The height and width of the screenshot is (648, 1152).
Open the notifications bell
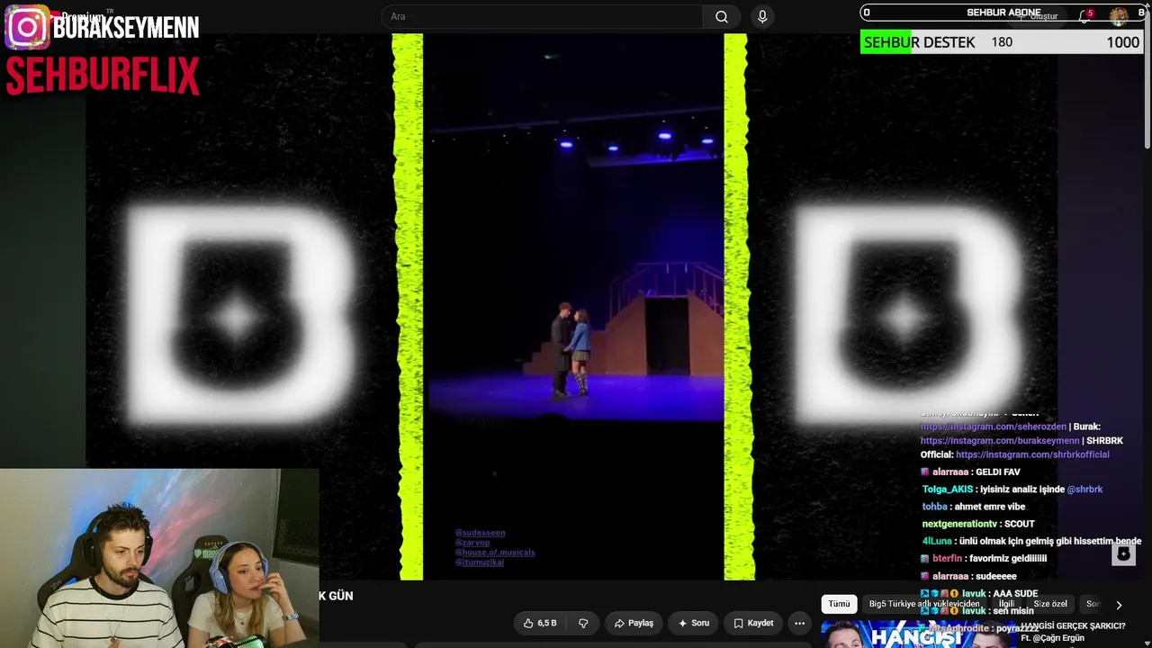tap(1085, 16)
